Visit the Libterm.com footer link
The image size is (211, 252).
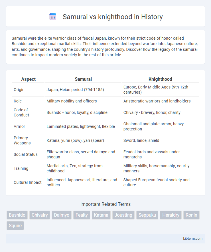[x=193, y=239]
